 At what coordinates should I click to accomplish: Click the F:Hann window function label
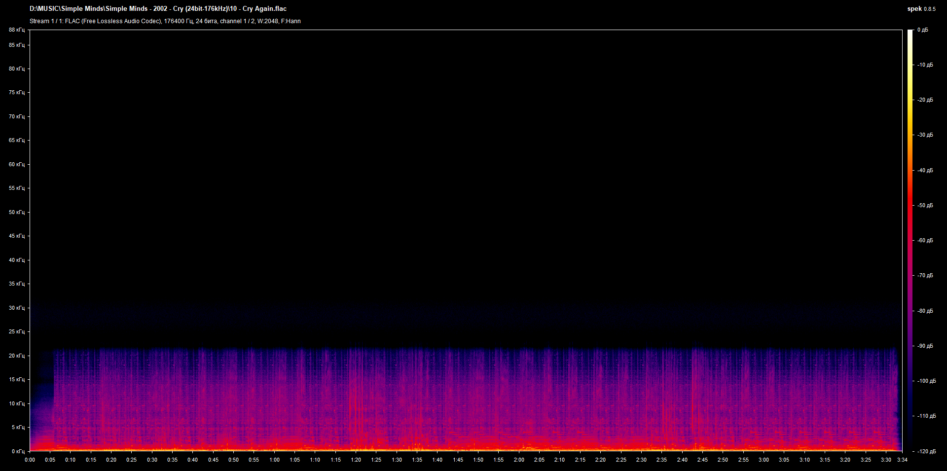pos(291,21)
